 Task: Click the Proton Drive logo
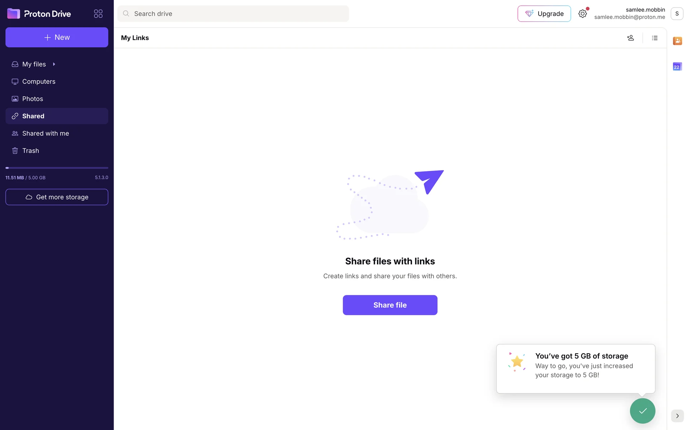39,14
